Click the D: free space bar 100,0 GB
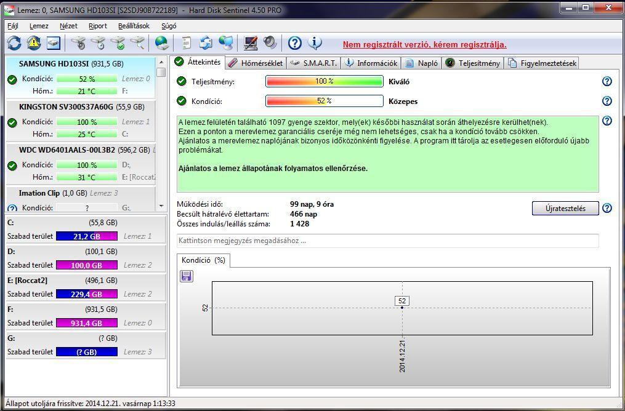Viewport: 625px width, 411px height. 87,265
